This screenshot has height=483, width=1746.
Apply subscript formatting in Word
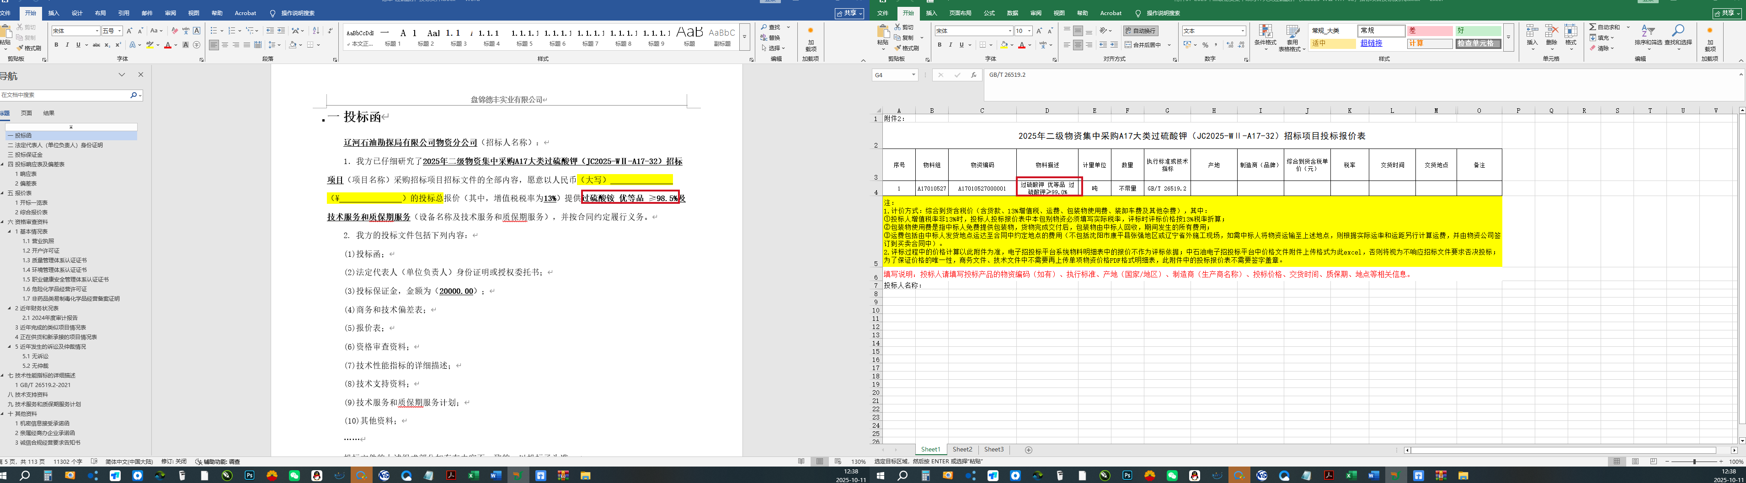pos(107,45)
